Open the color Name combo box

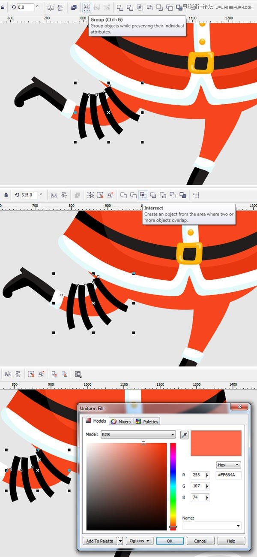click(x=212, y=526)
